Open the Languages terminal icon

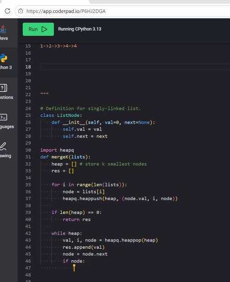pyautogui.click(x=4, y=117)
